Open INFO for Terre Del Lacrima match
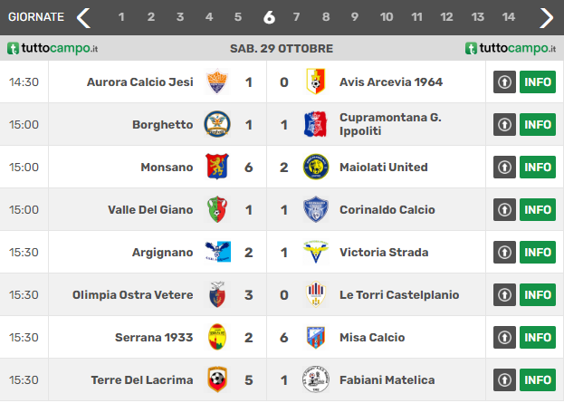This screenshot has width=564, height=403. 538,379
